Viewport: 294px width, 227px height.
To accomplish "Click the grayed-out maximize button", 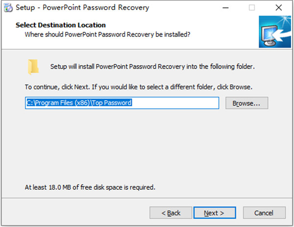I will point(252,8).
